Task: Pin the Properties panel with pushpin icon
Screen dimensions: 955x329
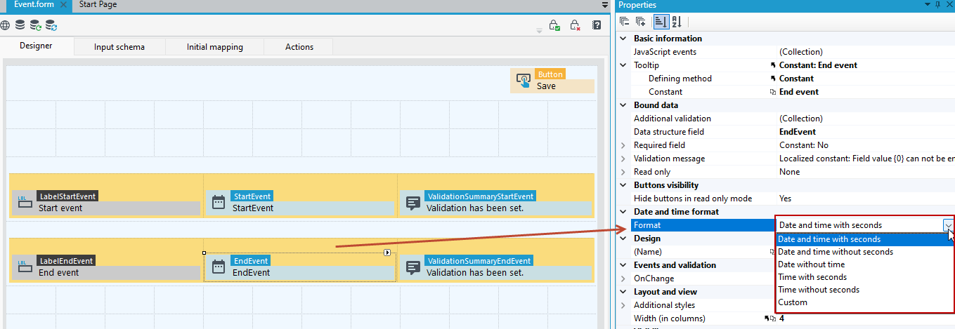Action: (x=937, y=5)
